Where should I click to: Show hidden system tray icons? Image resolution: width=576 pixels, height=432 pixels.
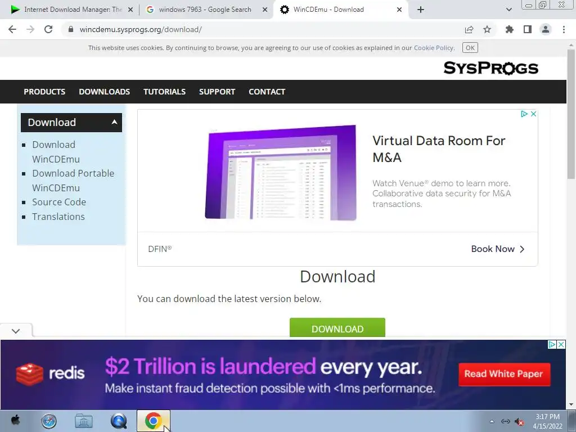coord(492,421)
